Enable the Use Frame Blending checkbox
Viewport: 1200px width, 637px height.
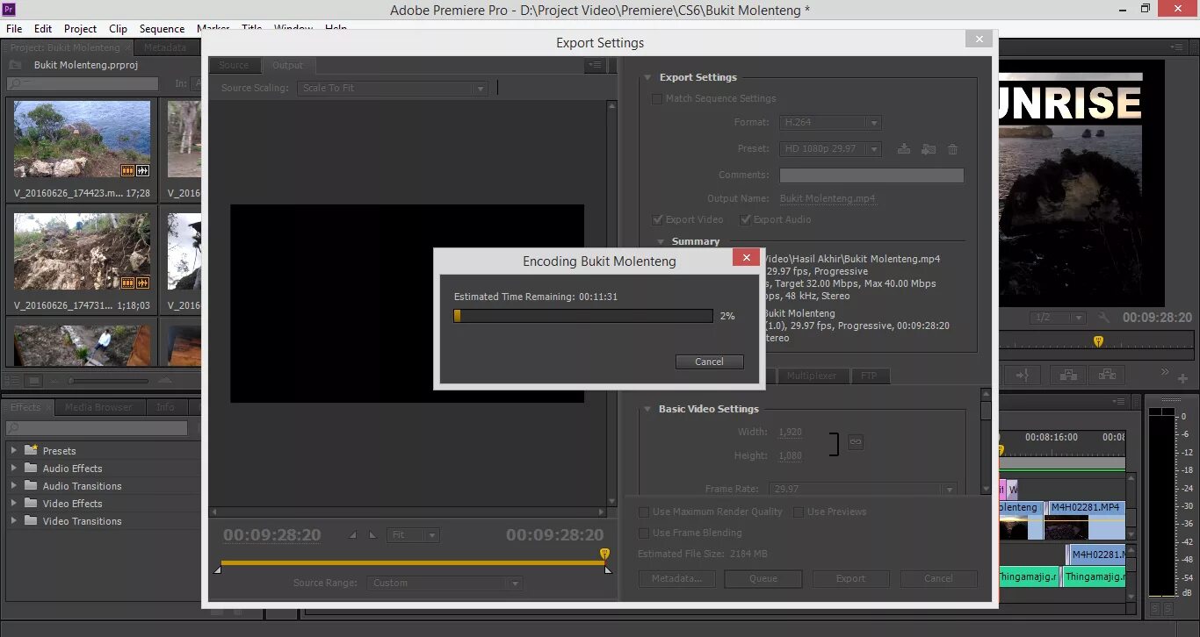pos(644,533)
